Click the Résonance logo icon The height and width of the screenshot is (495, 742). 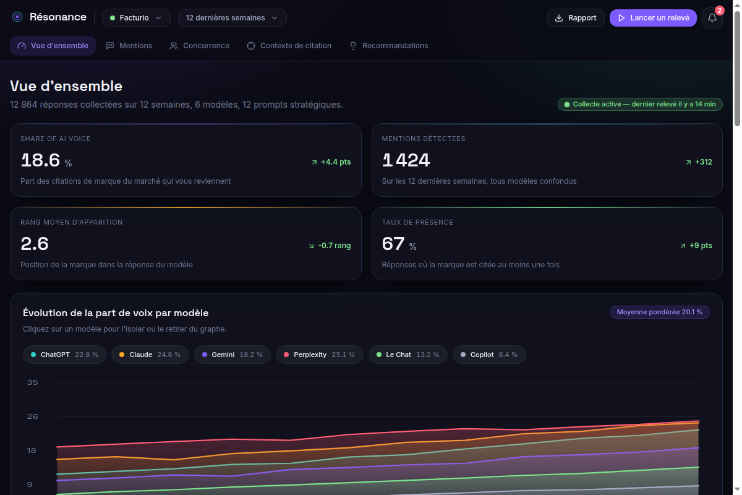pos(17,17)
